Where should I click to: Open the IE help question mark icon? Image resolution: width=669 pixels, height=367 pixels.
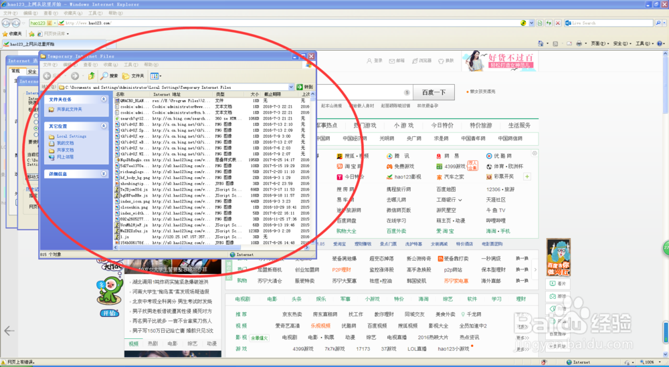(660, 43)
